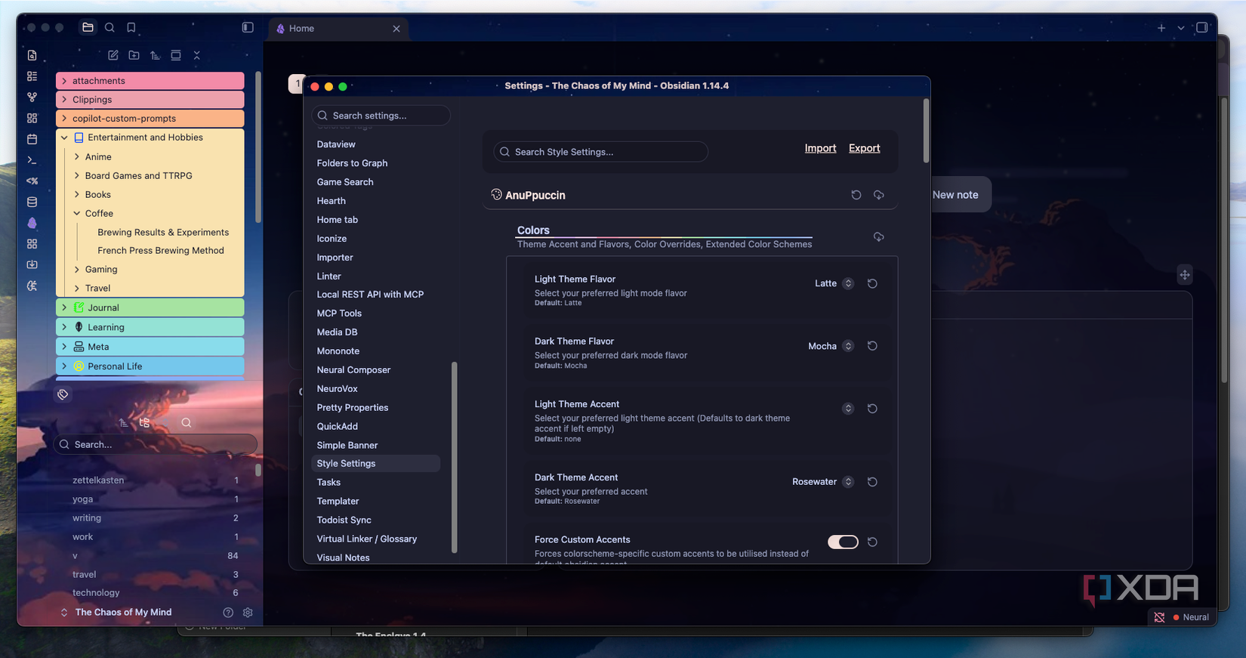Create a new folder in file explorer

coord(134,55)
